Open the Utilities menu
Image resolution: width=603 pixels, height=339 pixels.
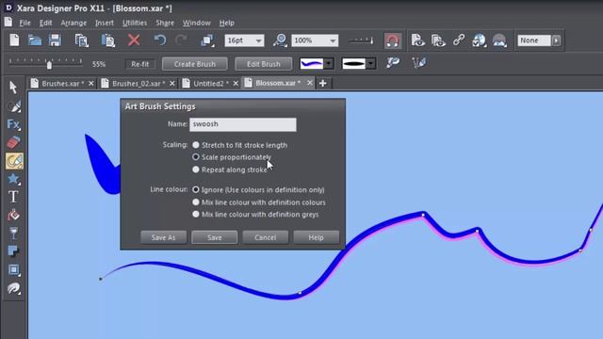pos(135,23)
